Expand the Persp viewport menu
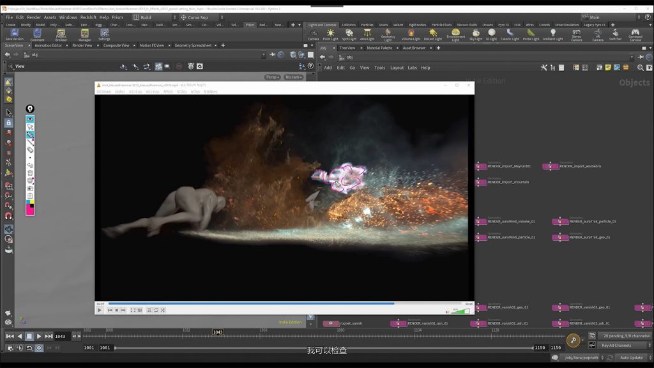This screenshot has height=368, width=654. (x=272, y=77)
